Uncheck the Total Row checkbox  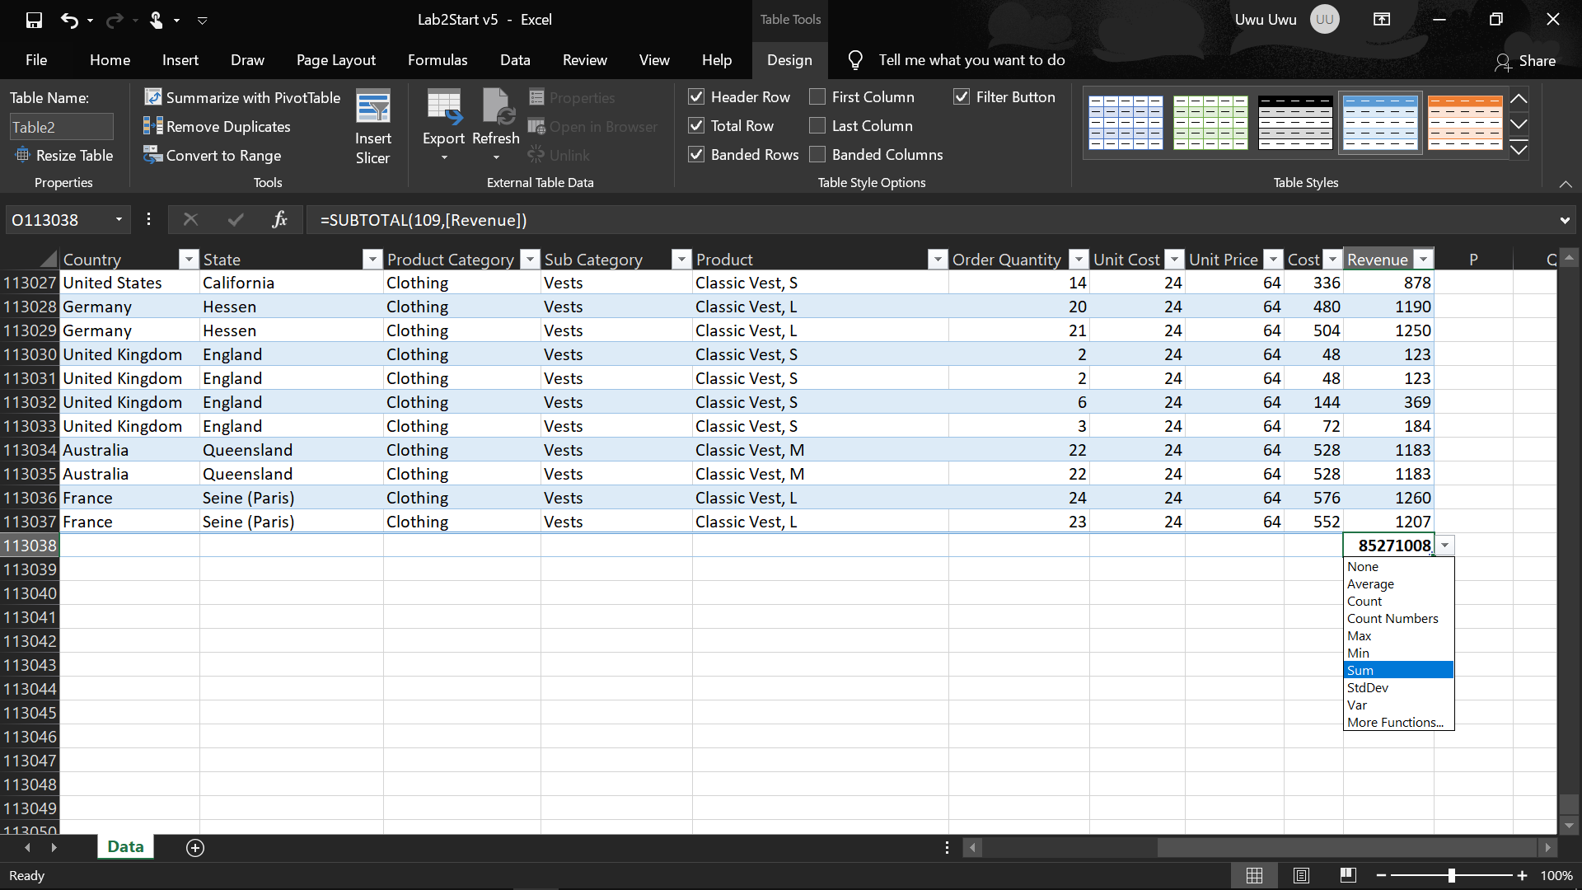pos(696,125)
